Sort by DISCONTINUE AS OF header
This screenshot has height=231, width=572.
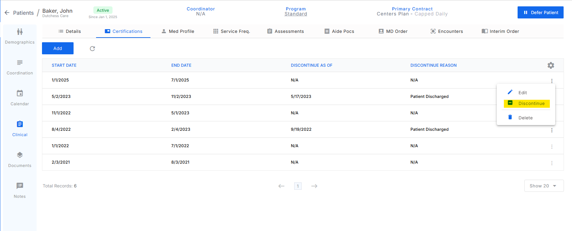pos(312,65)
